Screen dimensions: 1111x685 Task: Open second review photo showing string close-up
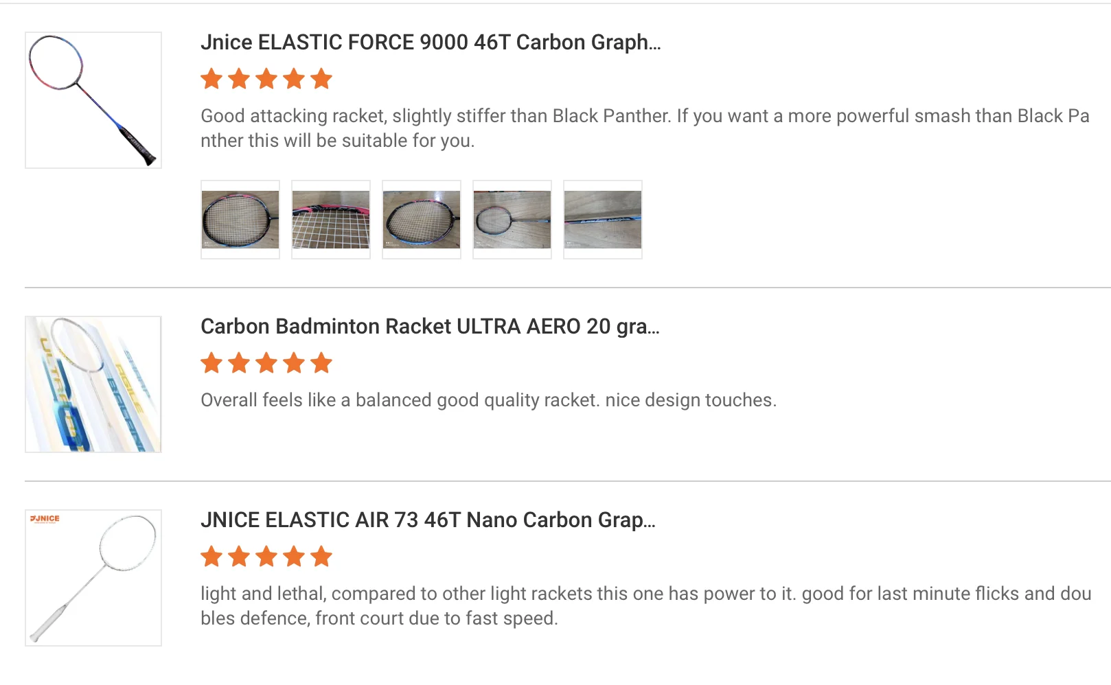click(x=331, y=220)
